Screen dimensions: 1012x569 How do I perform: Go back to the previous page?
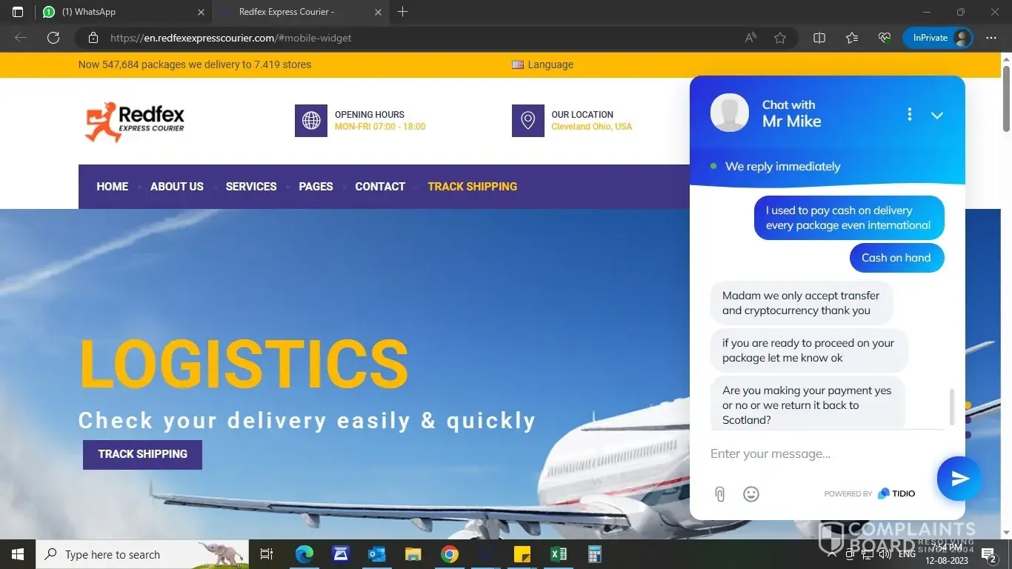pyautogui.click(x=21, y=38)
